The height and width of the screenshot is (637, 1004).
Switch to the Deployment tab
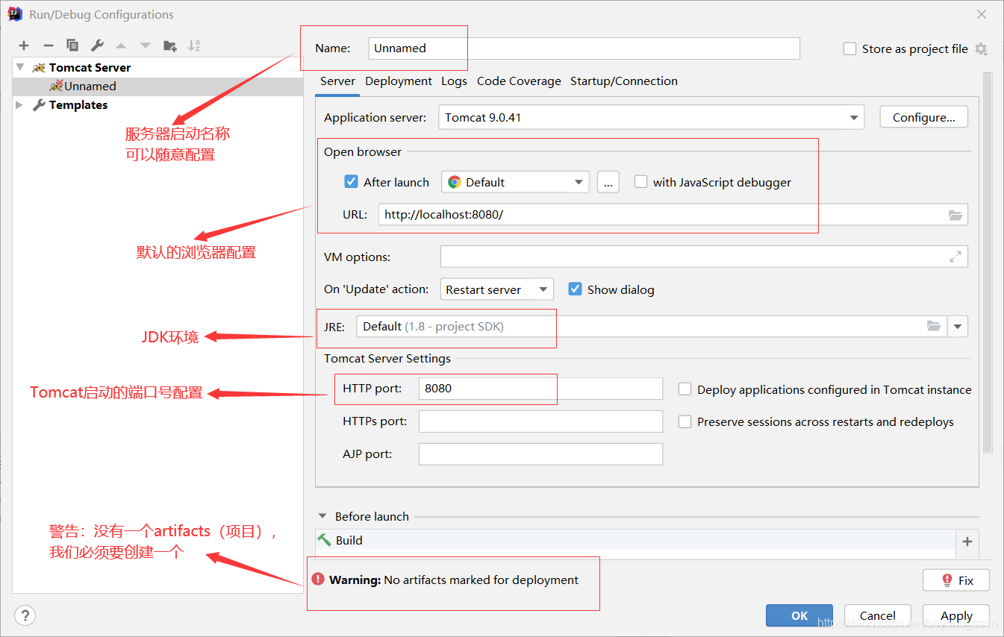point(399,81)
